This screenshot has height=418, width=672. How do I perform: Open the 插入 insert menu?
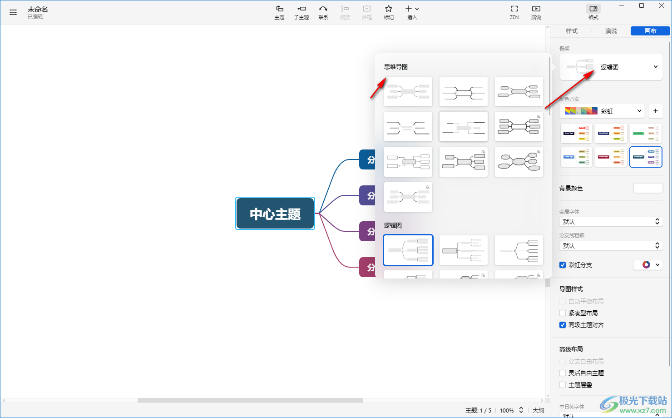412,12
